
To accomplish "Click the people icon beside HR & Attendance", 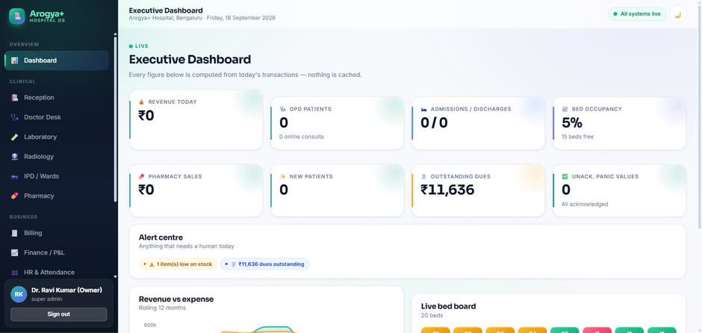I will [15, 272].
